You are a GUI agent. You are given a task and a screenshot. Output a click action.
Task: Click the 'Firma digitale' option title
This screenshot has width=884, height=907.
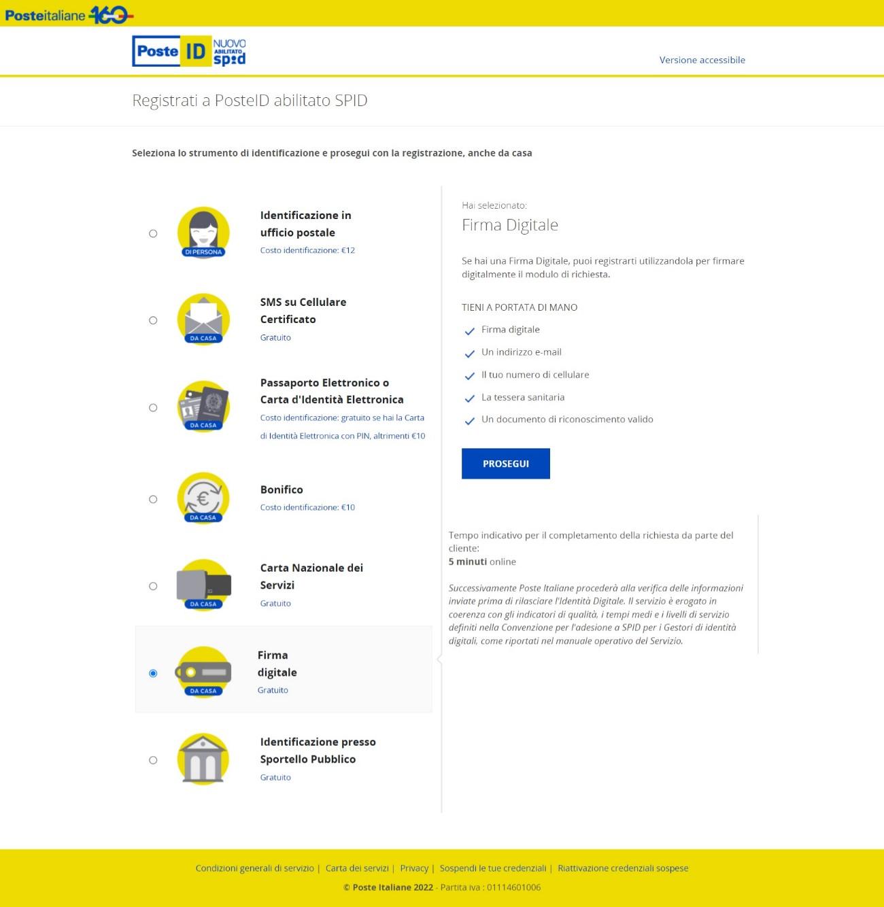coord(277,664)
